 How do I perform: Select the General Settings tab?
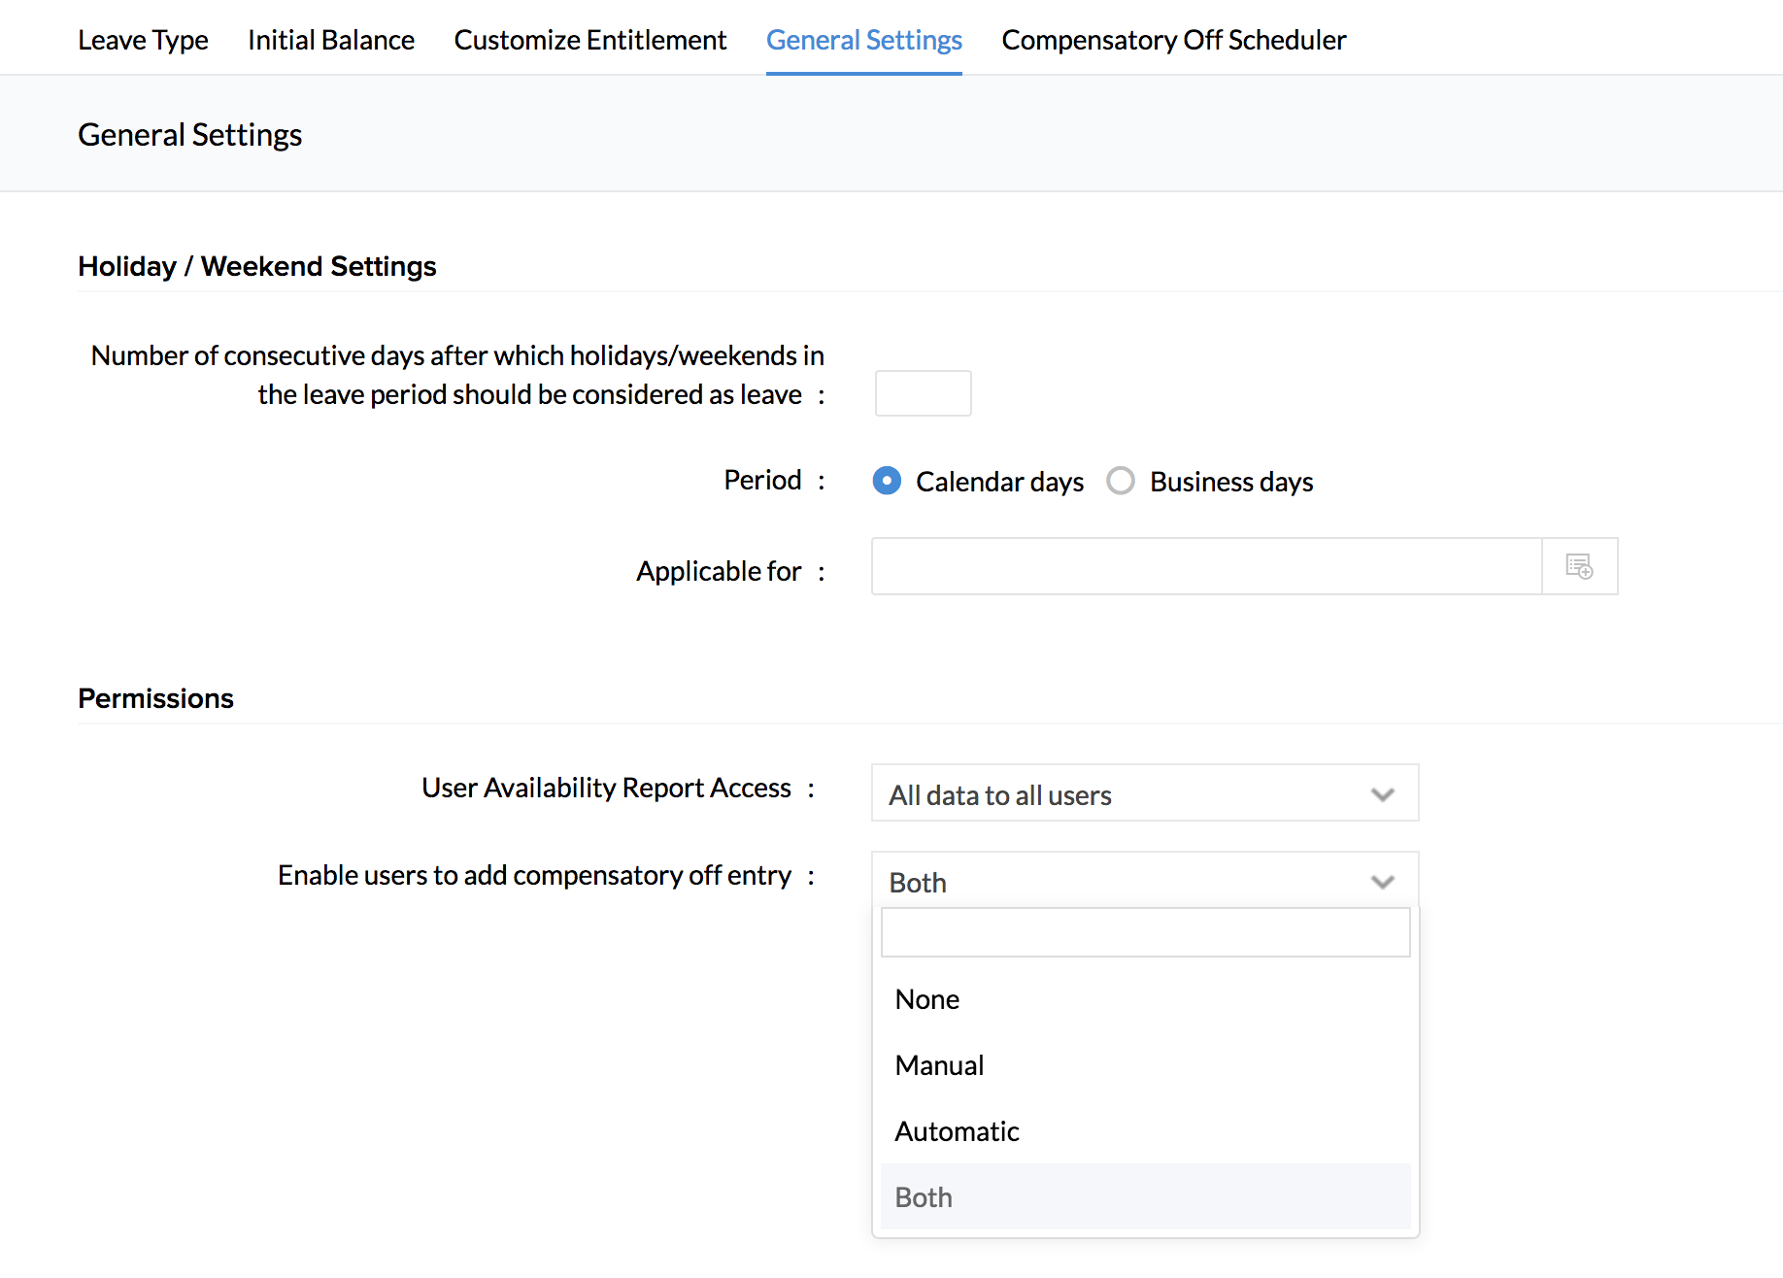point(863,40)
